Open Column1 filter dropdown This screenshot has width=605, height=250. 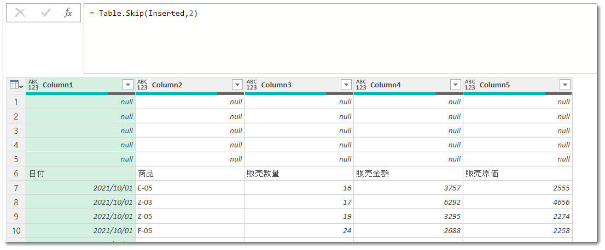(x=127, y=85)
